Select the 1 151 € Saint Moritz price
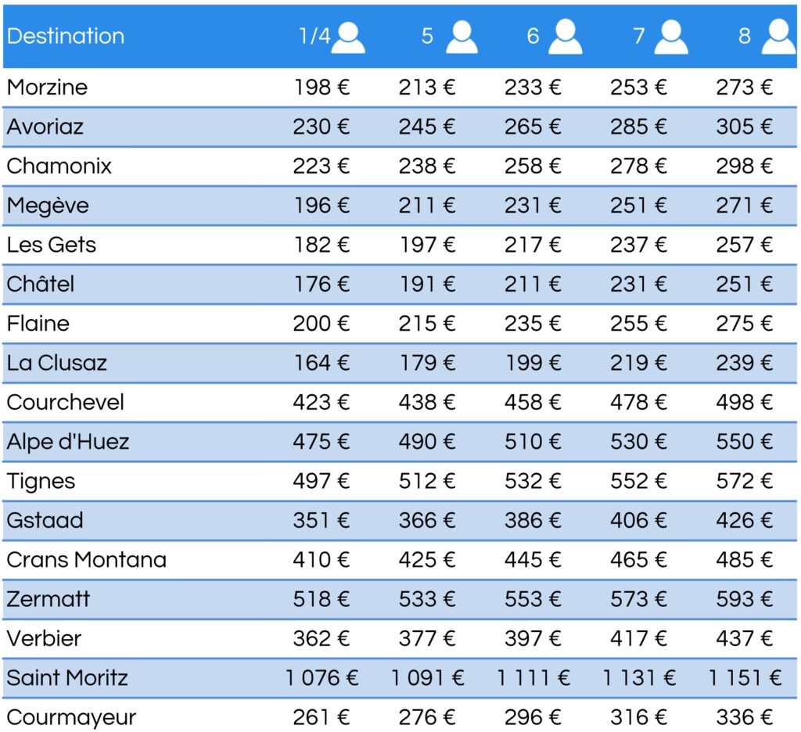Image resolution: width=801 pixels, height=732 pixels. (745, 677)
